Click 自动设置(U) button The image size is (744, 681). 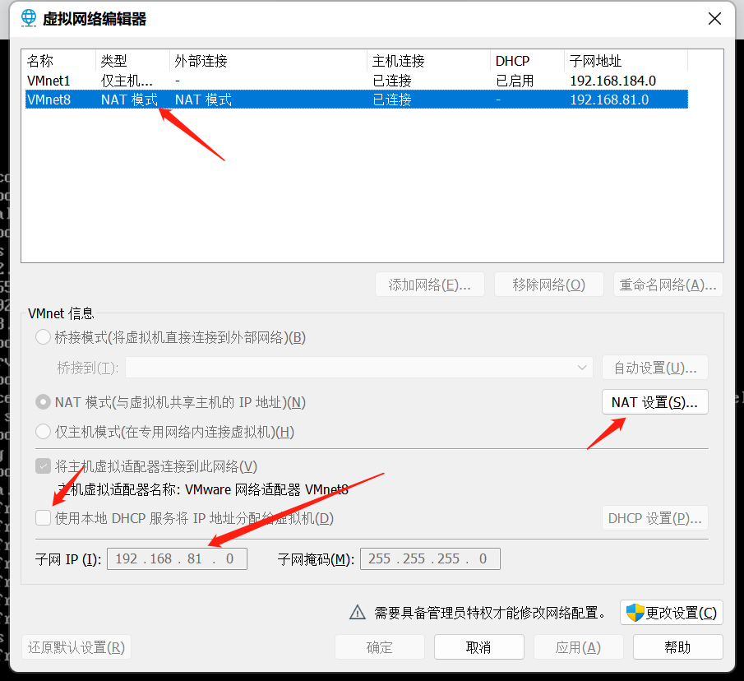tap(654, 368)
